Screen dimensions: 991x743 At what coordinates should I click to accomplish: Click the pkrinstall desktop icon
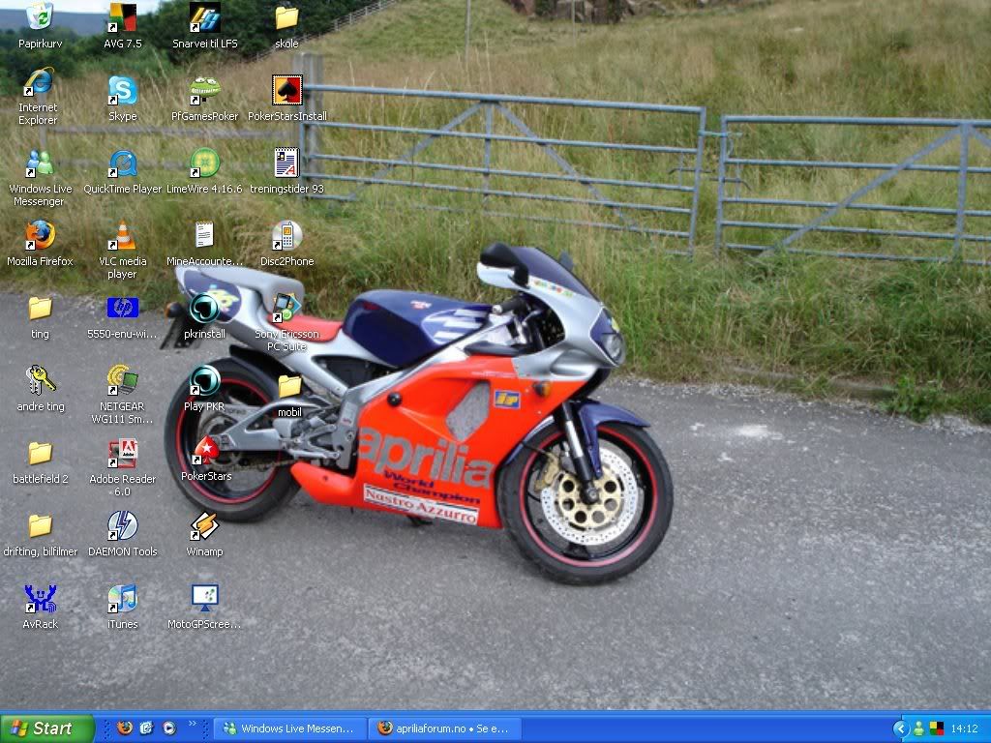point(205,308)
